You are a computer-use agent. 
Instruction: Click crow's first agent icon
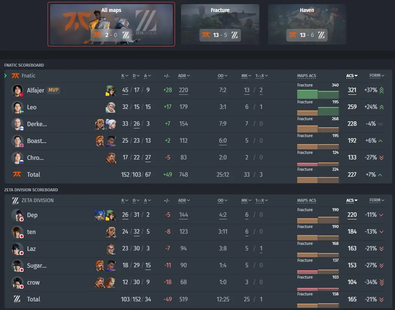pyautogui.click(x=100, y=283)
